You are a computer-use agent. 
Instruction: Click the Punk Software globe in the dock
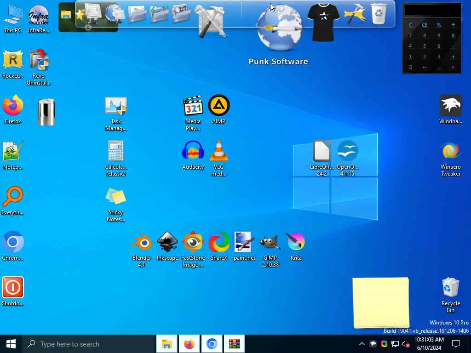tap(280, 28)
